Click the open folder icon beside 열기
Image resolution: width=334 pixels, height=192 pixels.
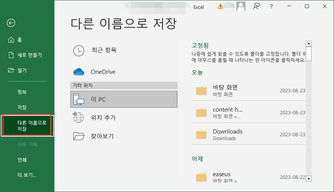[x=11, y=70]
